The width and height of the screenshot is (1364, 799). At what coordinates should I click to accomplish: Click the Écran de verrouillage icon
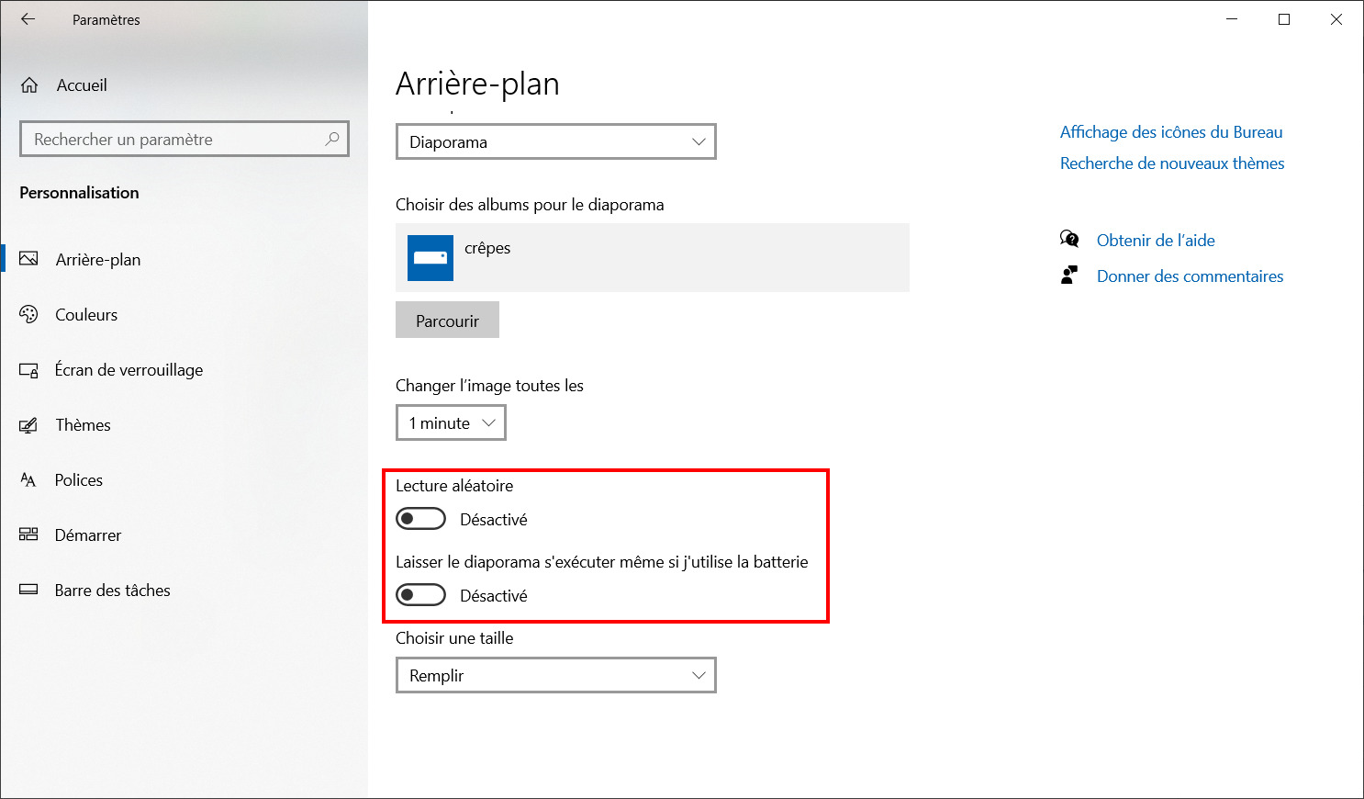coord(28,370)
